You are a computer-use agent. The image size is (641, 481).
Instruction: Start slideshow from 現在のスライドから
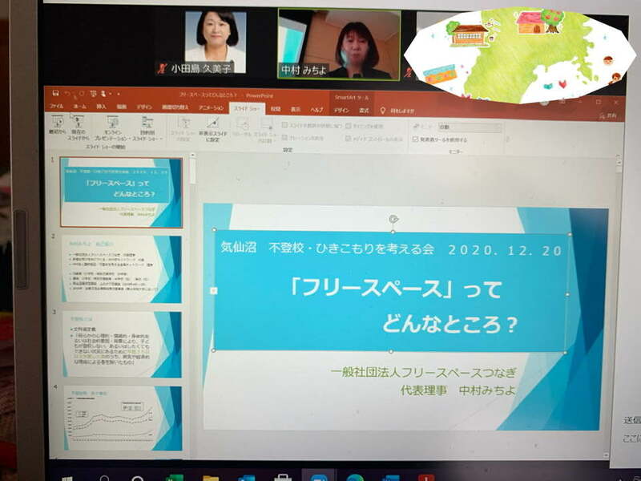tap(78, 128)
